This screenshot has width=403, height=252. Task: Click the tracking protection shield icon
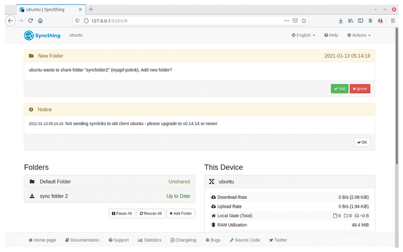tap(77, 21)
